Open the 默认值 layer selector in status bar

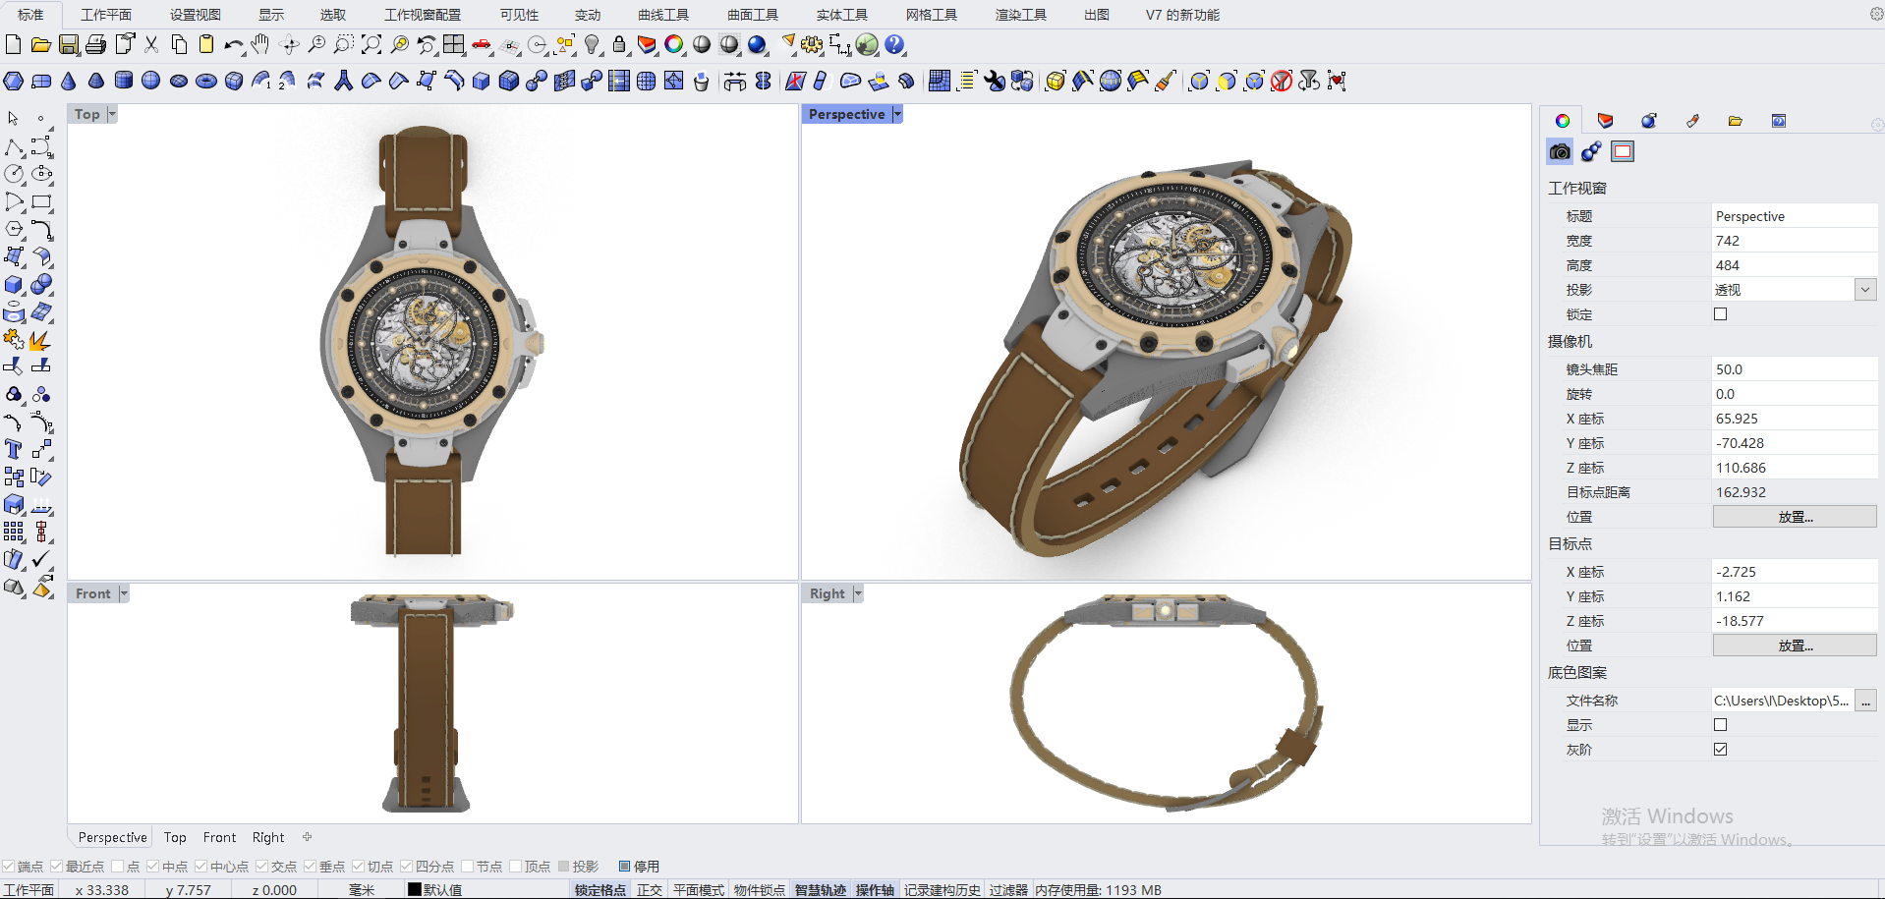(434, 890)
